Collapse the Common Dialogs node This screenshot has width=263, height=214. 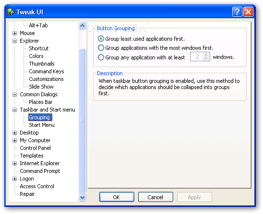[14, 94]
